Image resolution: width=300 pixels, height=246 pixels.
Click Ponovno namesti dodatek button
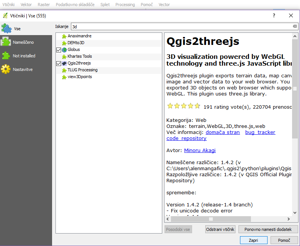pyautogui.click(x=268, y=229)
